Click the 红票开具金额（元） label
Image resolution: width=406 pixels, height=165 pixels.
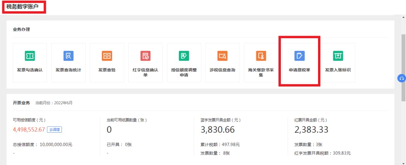311,120
